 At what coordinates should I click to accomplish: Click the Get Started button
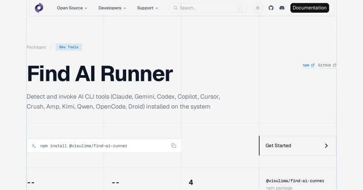pyautogui.click(x=298, y=146)
